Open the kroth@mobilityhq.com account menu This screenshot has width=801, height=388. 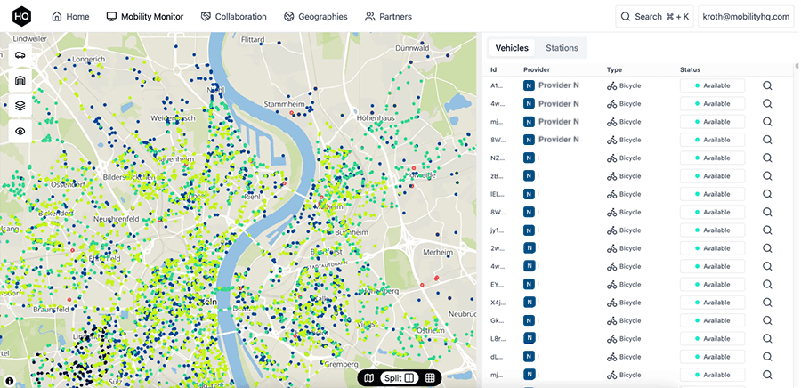[x=745, y=17]
